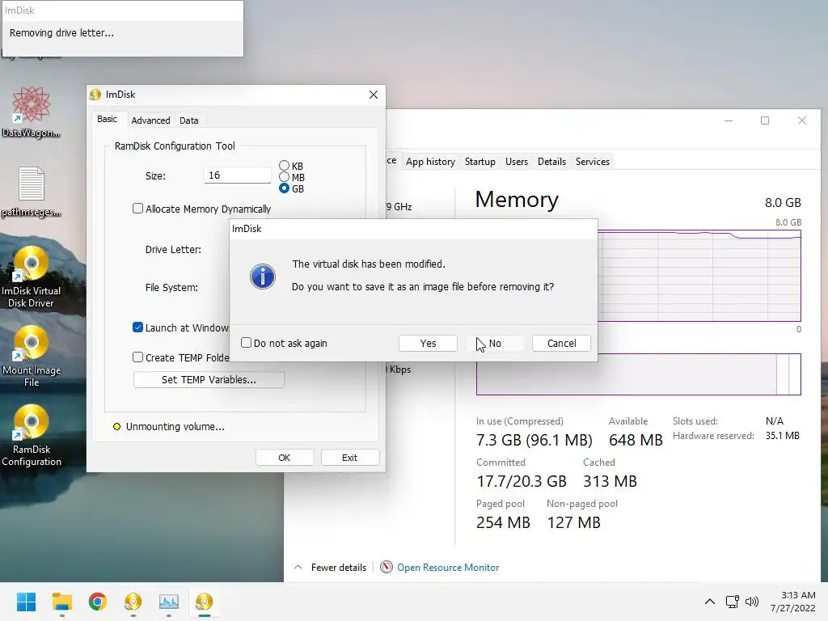The width and height of the screenshot is (828, 621).
Task: Open Users tab in Task Manager
Action: pos(517,162)
